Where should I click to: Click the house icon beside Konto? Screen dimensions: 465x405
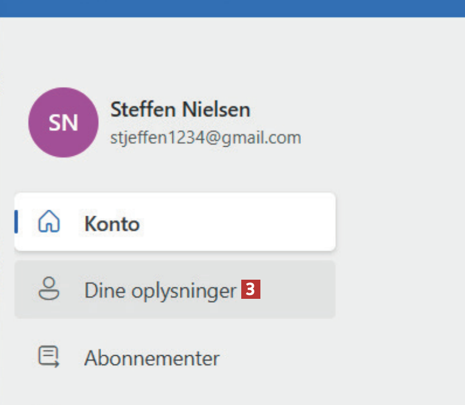click(49, 222)
